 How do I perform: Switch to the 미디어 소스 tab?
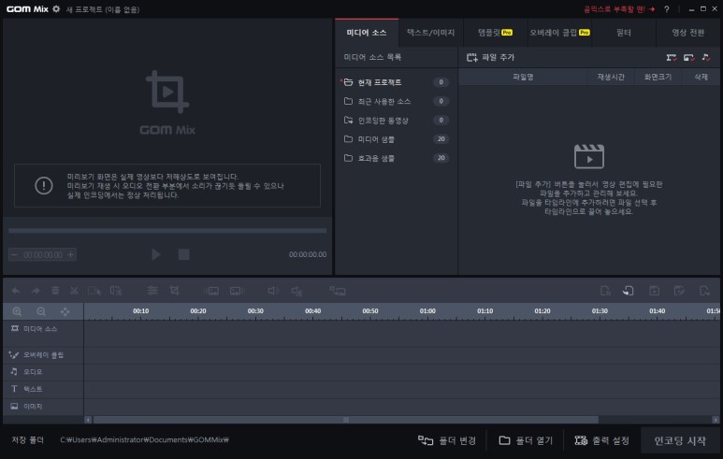367,33
